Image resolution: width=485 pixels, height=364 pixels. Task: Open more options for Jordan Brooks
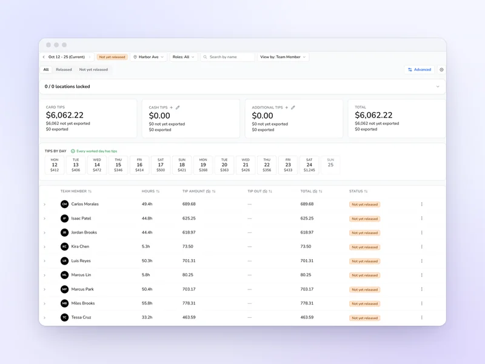[421, 232]
